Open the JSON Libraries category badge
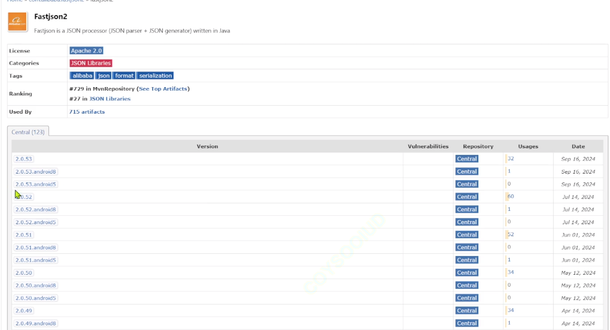The width and height of the screenshot is (610, 330). pyautogui.click(x=91, y=63)
